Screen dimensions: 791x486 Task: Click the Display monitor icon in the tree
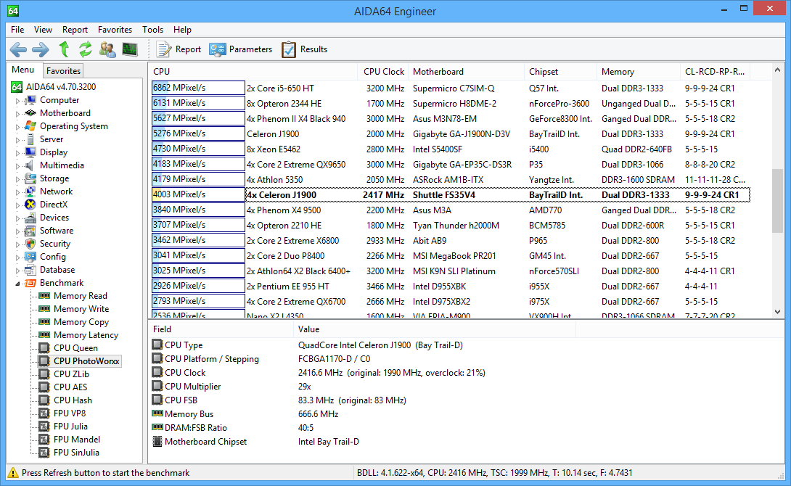point(30,152)
